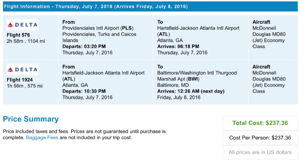Click the PLS airport code

click(x=127, y=28)
